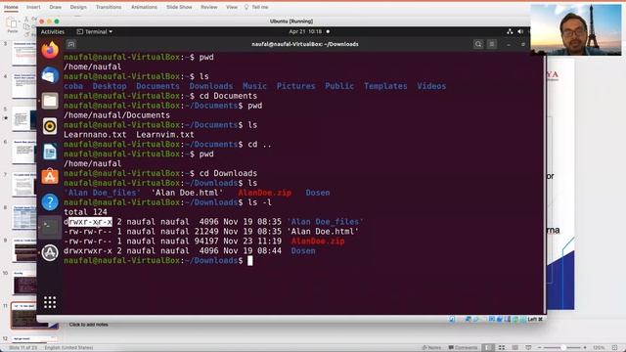Click the Paste icon in PowerPoint ribbon
626x352 pixels.
[x=12, y=22]
